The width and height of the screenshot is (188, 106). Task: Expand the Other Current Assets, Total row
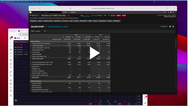[31, 56]
